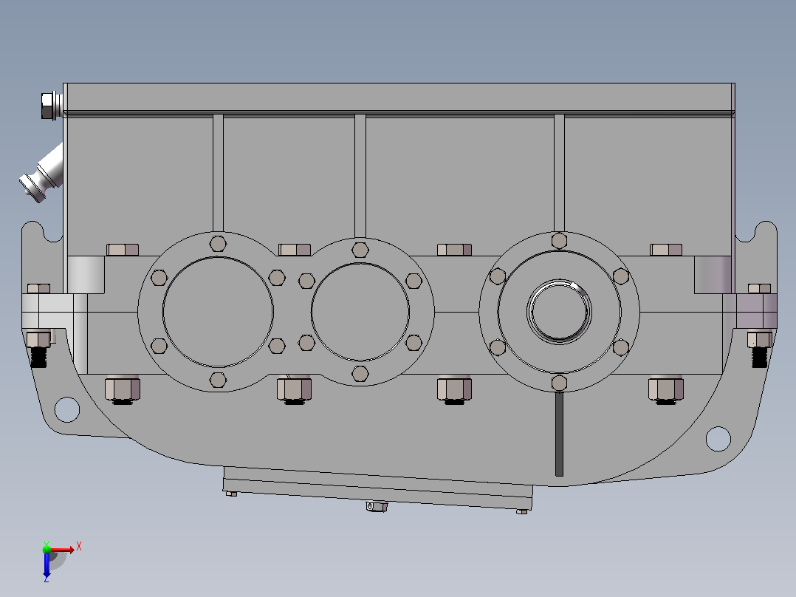Select the rightmost large hex nut under flange

pos(666,389)
